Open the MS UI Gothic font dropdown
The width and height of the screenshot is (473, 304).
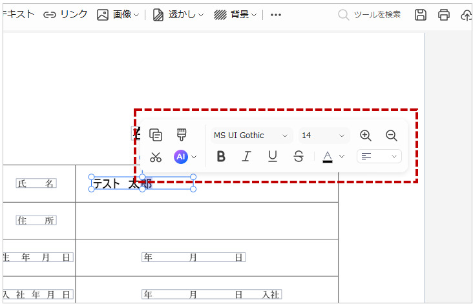pos(251,136)
